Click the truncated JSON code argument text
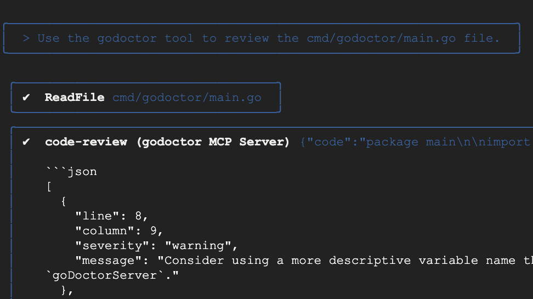The image size is (533, 299). tap(416, 142)
